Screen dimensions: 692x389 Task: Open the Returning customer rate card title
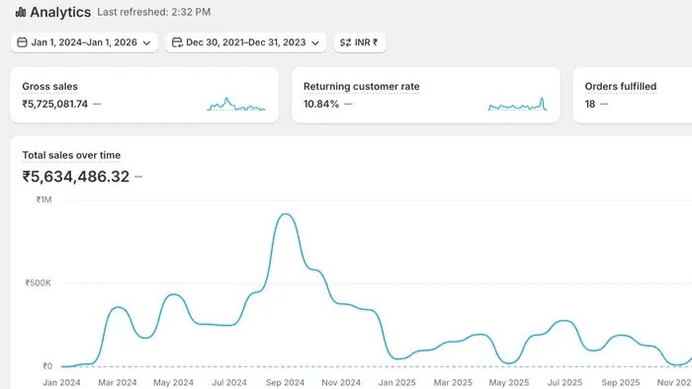pos(362,86)
